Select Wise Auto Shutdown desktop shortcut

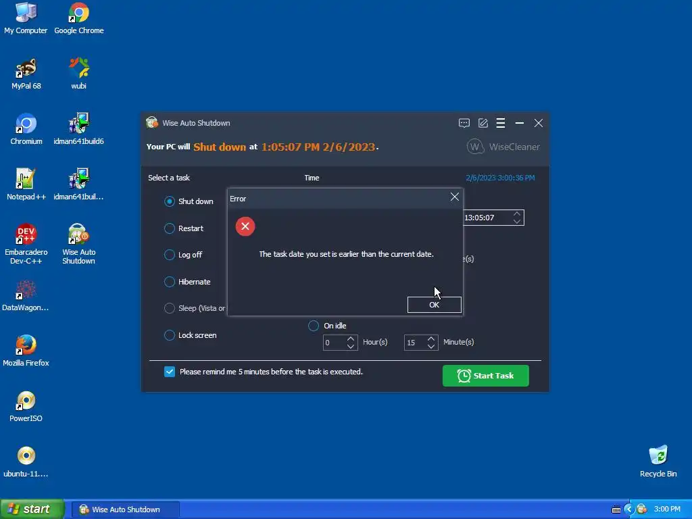78,244
